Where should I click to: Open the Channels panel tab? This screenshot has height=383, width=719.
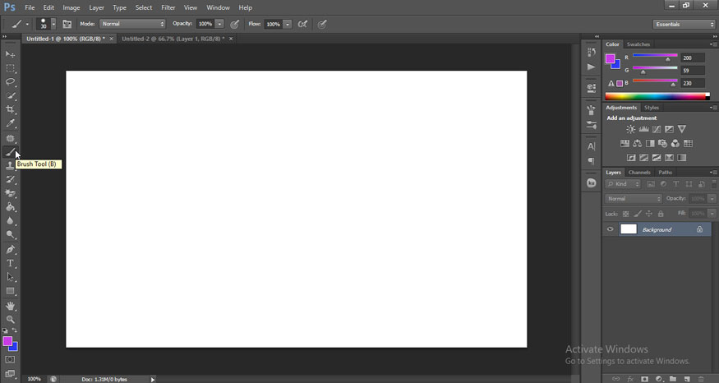coord(639,173)
